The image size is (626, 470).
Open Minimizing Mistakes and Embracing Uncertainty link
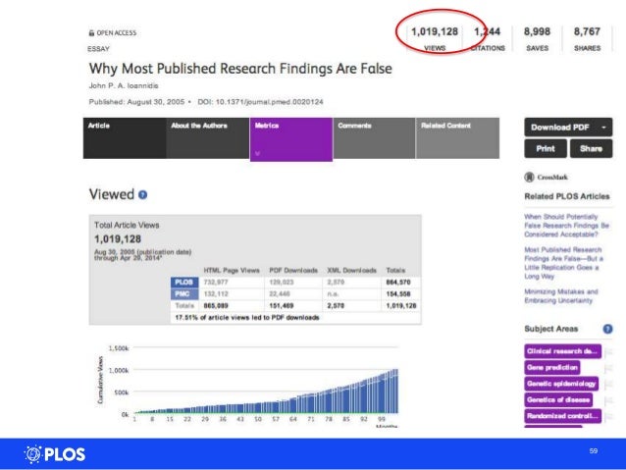[x=561, y=296]
